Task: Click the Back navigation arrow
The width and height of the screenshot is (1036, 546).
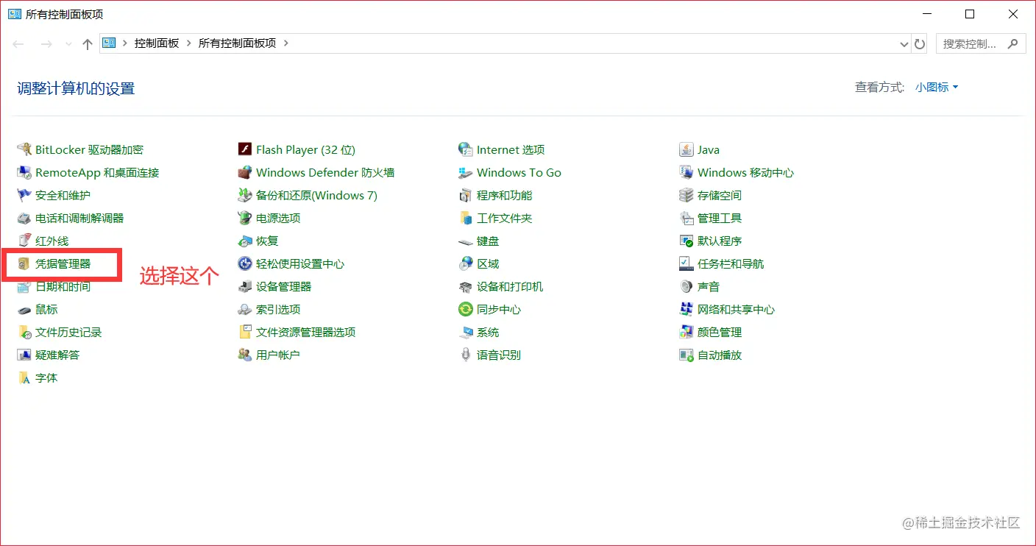Action: [x=19, y=44]
